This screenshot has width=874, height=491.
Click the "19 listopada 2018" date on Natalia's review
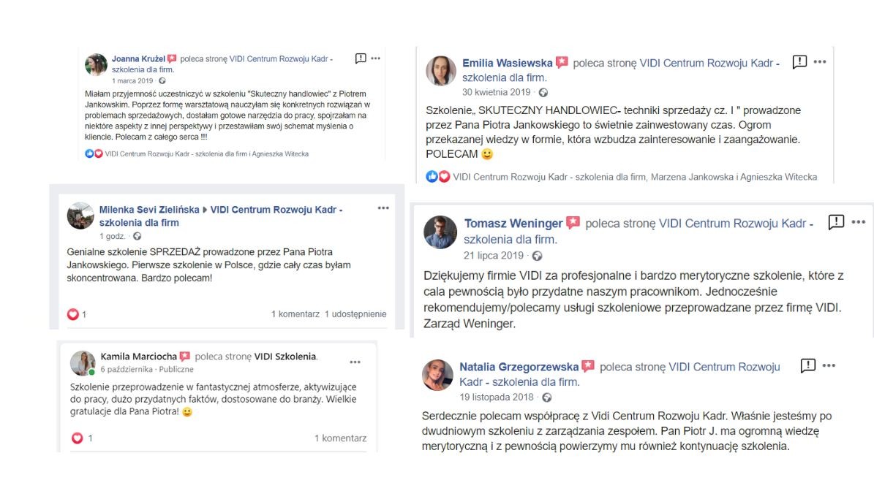pyautogui.click(x=497, y=397)
